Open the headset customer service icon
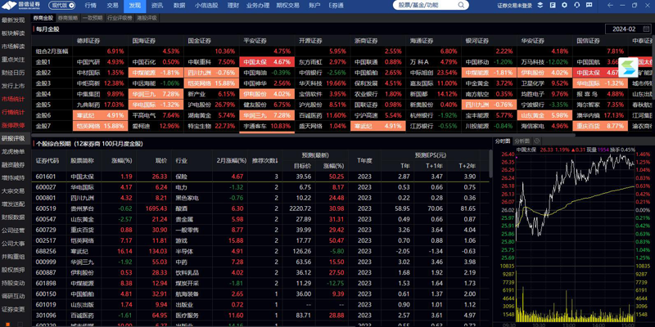 (x=577, y=6)
